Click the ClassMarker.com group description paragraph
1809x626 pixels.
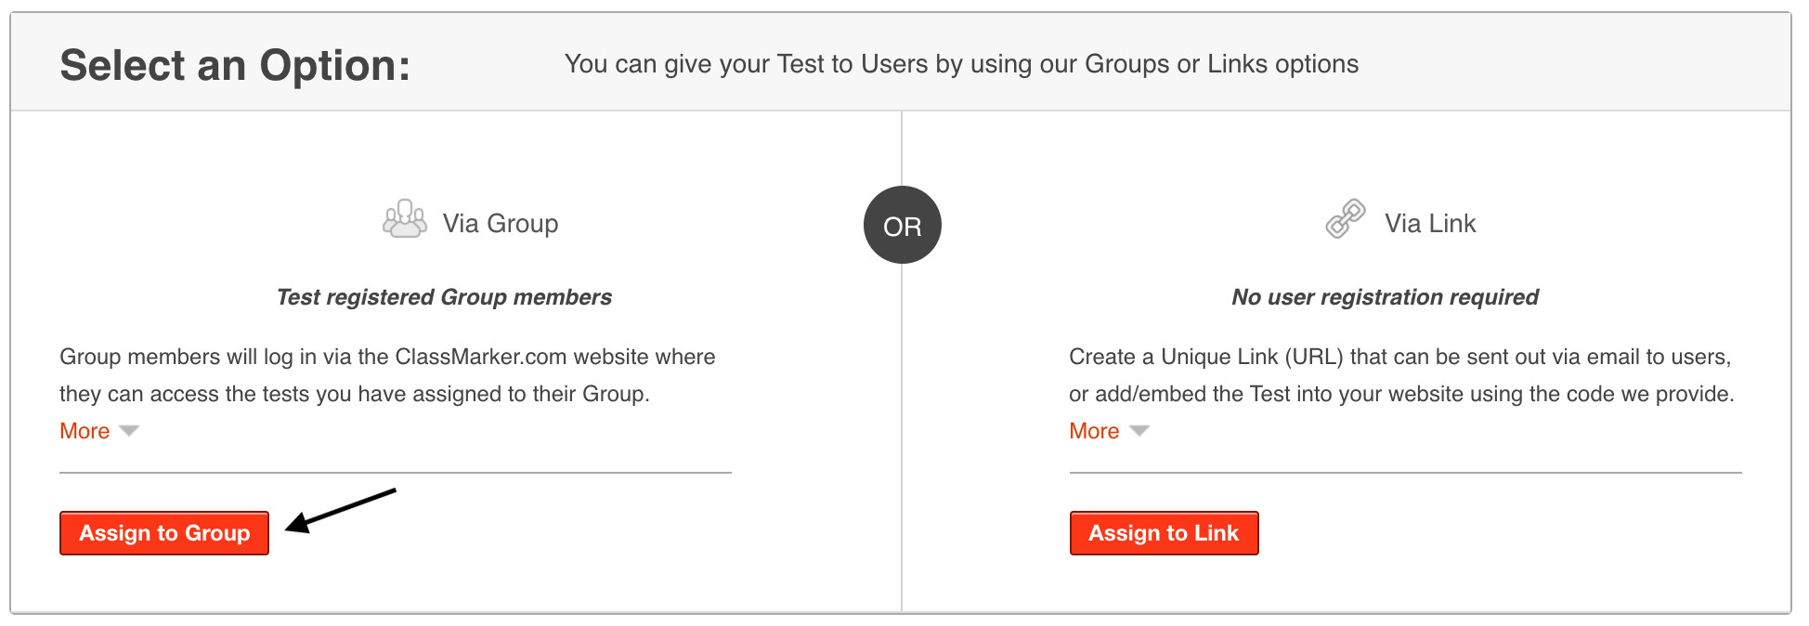(x=387, y=375)
